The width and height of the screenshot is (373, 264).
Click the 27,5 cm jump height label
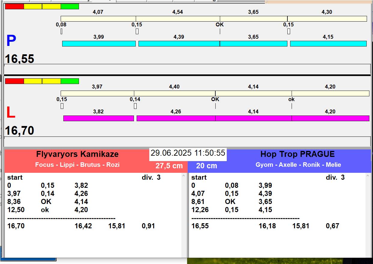169,166
